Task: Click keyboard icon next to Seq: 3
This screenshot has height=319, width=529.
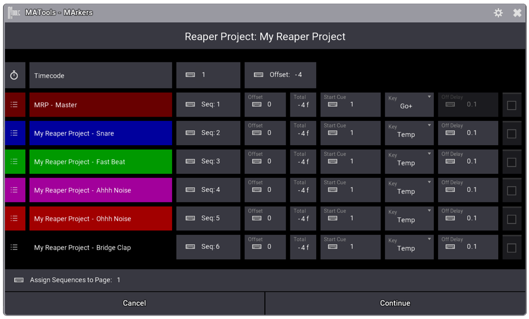Action: tap(190, 161)
